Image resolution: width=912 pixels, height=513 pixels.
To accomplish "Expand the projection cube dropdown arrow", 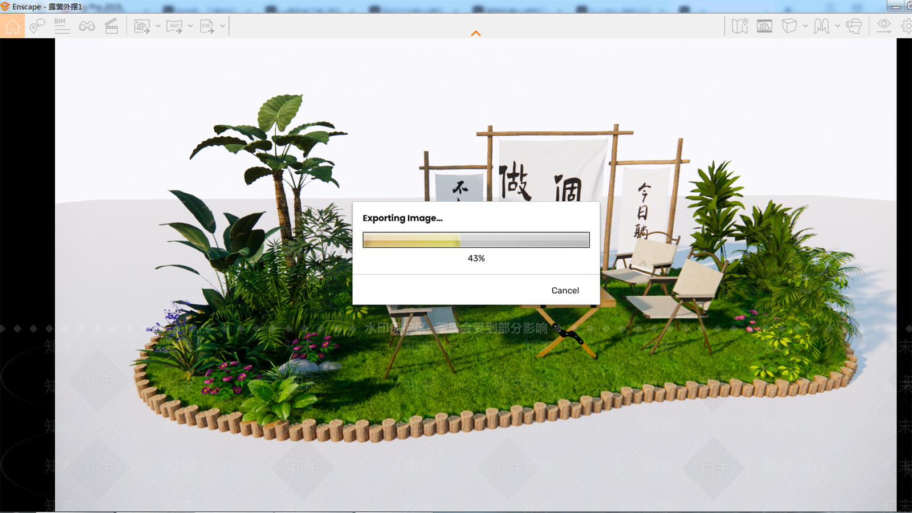I will (805, 26).
